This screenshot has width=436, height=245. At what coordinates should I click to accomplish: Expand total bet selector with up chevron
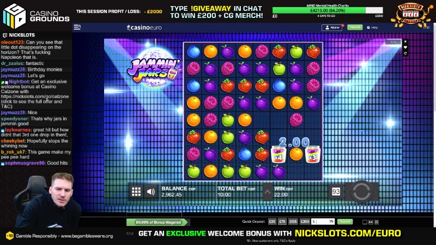268,192
